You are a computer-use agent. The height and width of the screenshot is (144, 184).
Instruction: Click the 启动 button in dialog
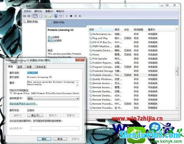18,115
